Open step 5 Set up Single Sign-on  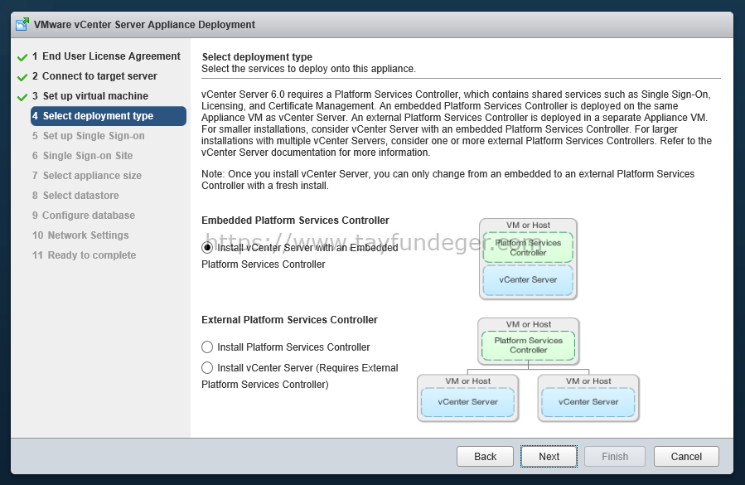tap(89, 136)
